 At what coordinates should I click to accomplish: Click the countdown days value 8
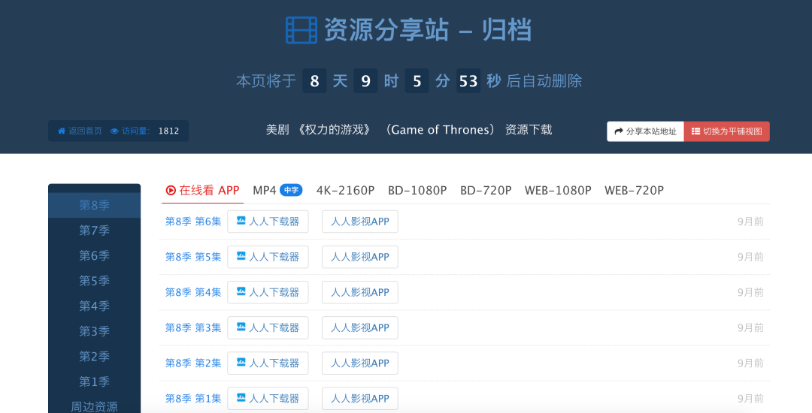coord(314,80)
